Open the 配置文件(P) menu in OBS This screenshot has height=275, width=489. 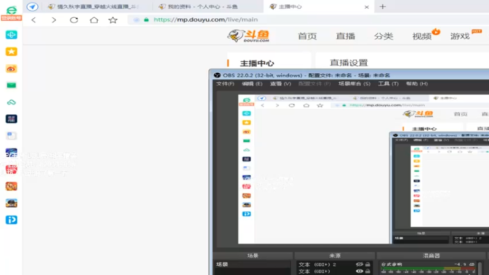coord(314,84)
